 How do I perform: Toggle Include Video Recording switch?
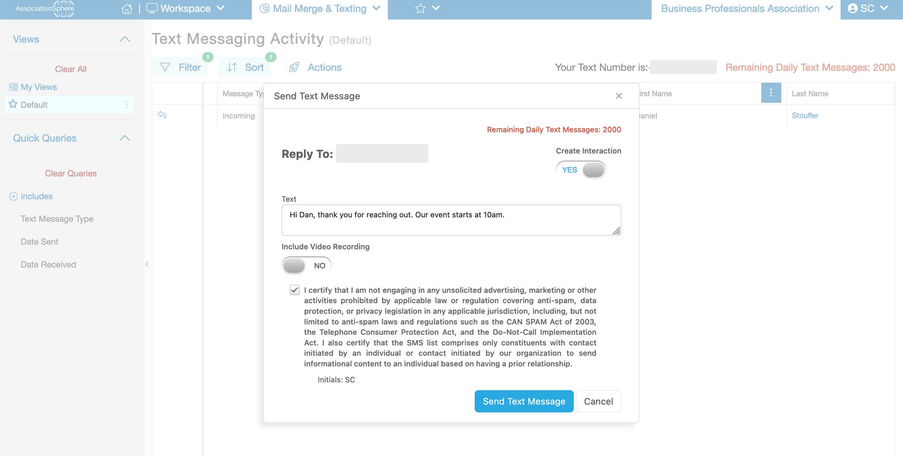(x=307, y=265)
